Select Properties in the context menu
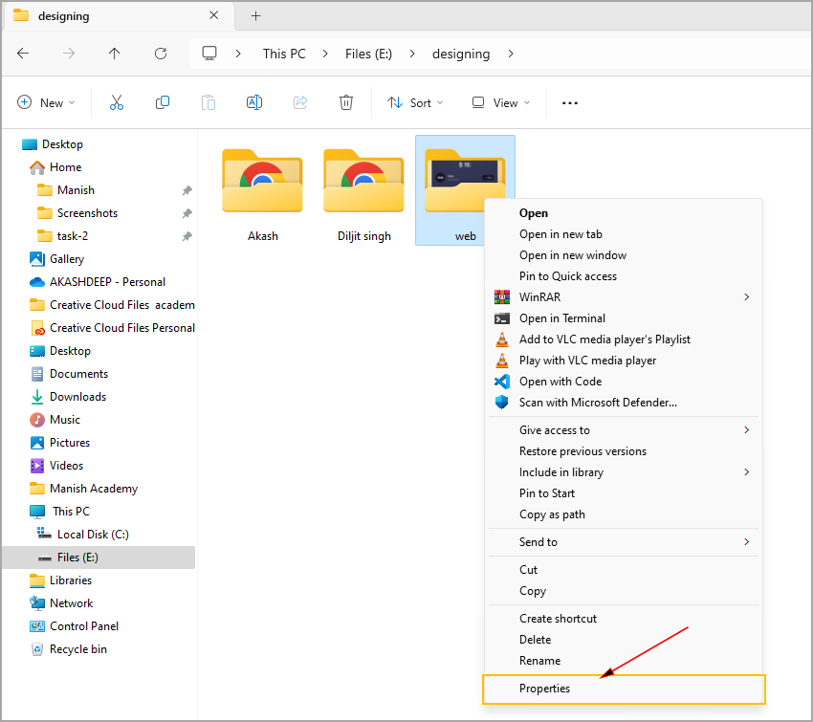This screenshot has width=813, height=722. click(545, 689)
